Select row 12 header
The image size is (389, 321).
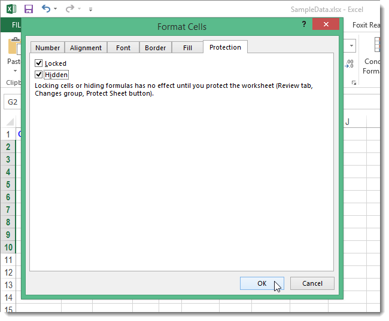pos(8,273)
